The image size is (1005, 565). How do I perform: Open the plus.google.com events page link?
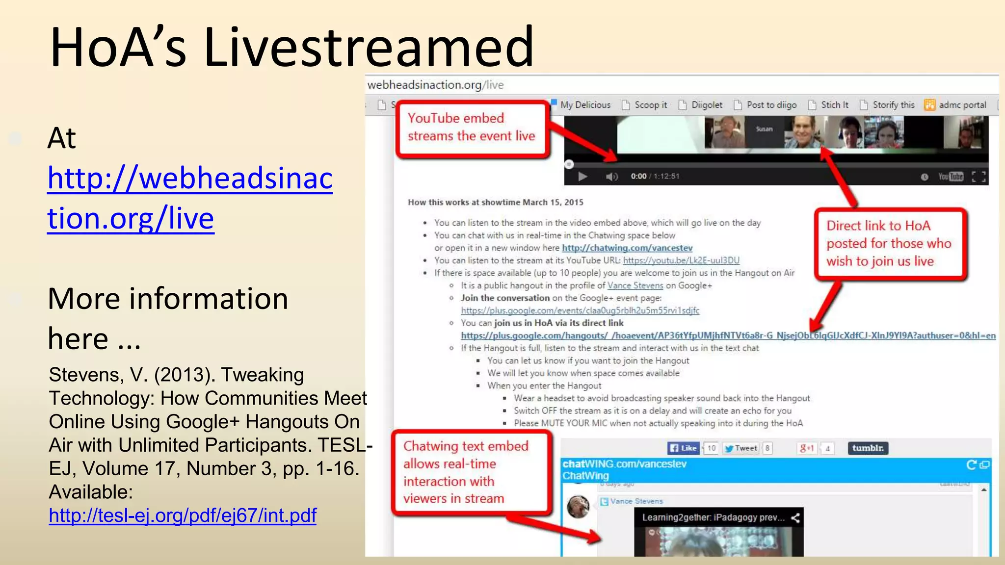[x=580, y=310]
